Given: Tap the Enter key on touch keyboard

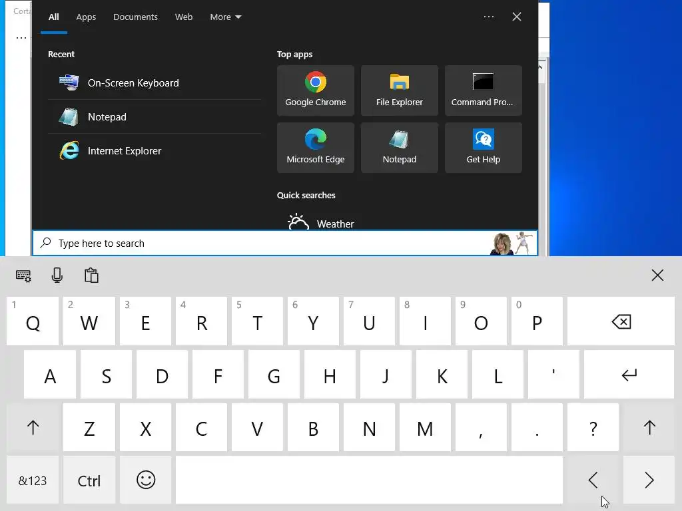Looking at the screenshot, I should [x=629, y=375].
